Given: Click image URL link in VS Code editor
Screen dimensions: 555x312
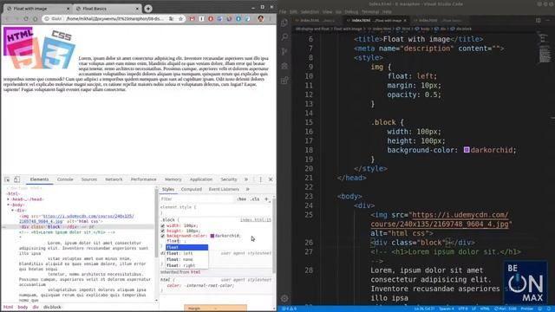Looking at the screenshot, I should pyautogui.click(x=460, y=215).
